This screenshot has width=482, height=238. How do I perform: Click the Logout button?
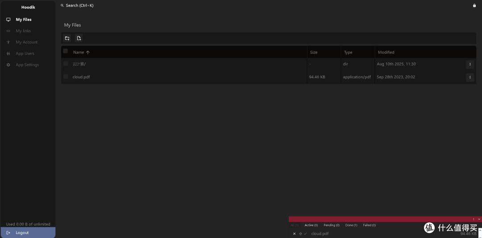tap(28, 233)
